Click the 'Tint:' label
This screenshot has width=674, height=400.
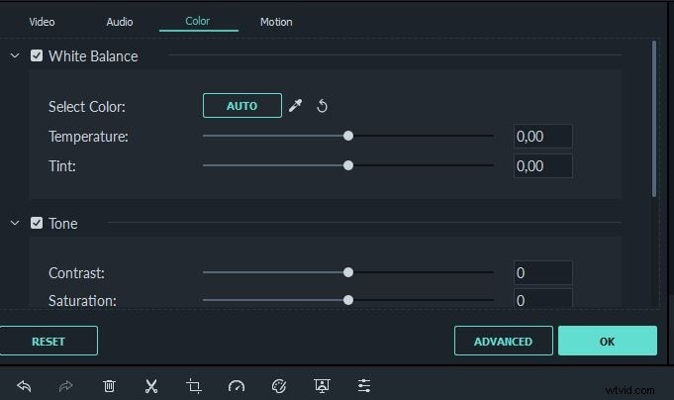pos(62,166)
